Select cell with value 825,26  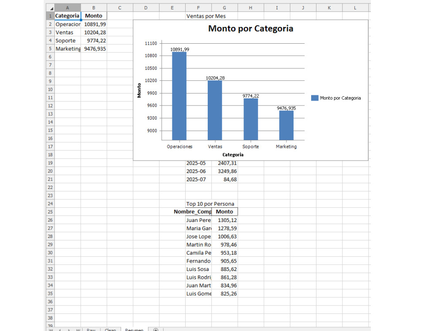click(x=225, y=293)
